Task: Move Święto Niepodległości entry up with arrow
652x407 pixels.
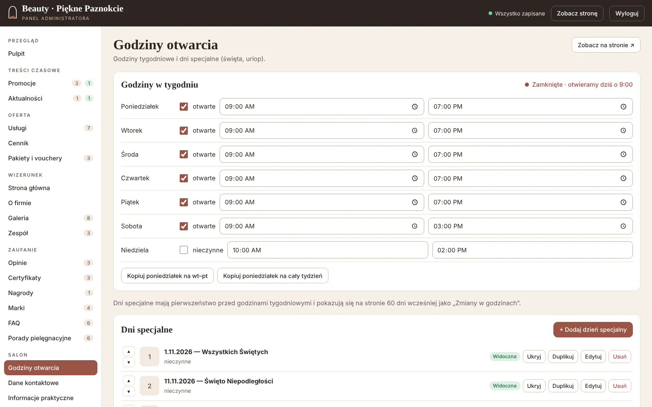Action: [x=129, y=381]
